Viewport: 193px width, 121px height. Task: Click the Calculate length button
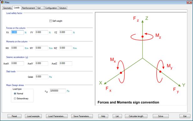click(136, 116)
